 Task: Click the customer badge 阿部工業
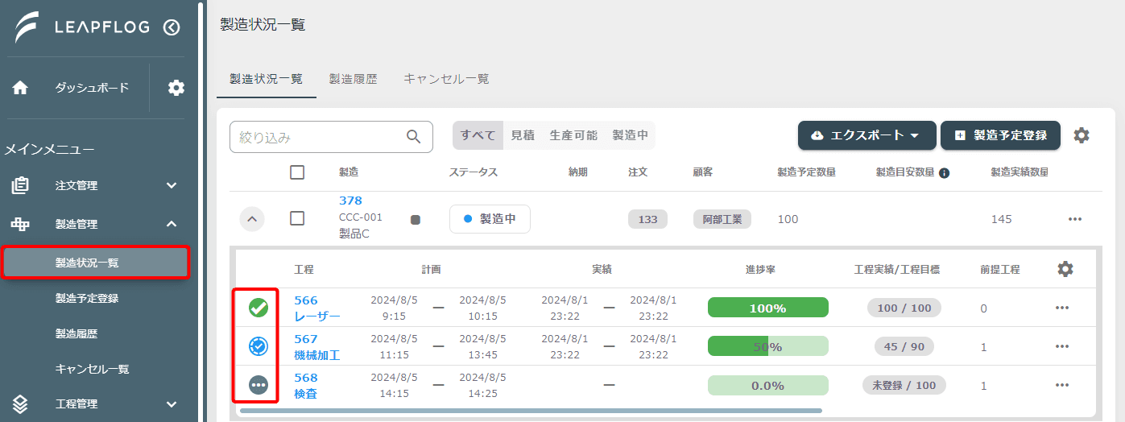coord(722,219)
